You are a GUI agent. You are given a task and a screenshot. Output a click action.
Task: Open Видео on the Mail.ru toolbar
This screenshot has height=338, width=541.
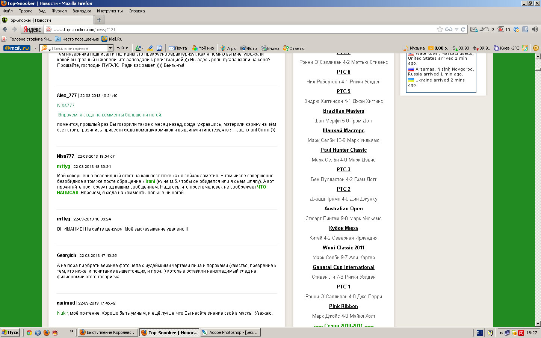(x=270, y=48)
